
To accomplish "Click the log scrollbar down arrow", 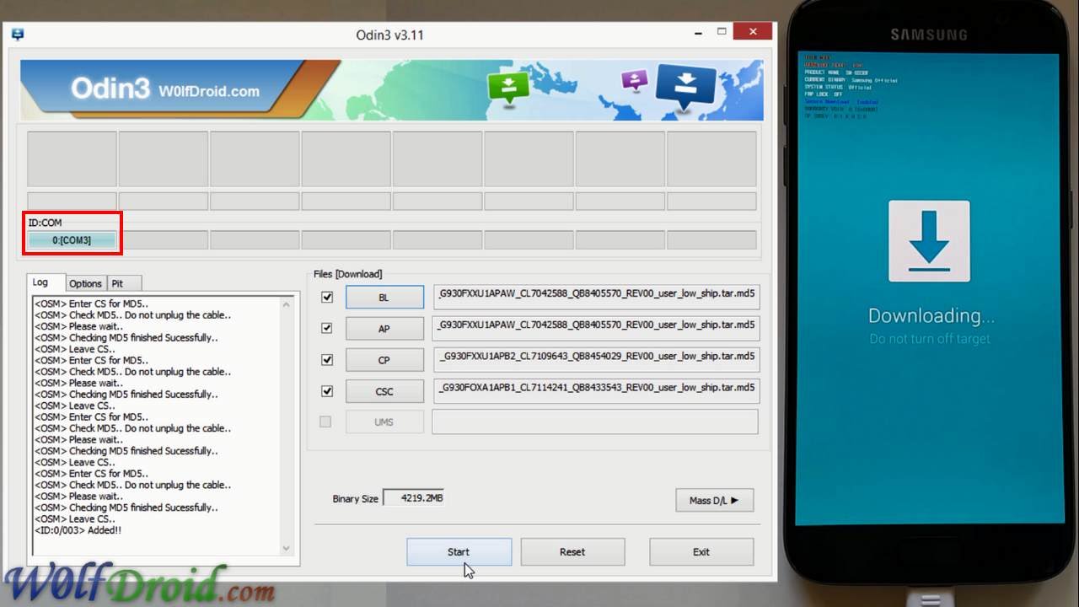I will coord(287,548).
